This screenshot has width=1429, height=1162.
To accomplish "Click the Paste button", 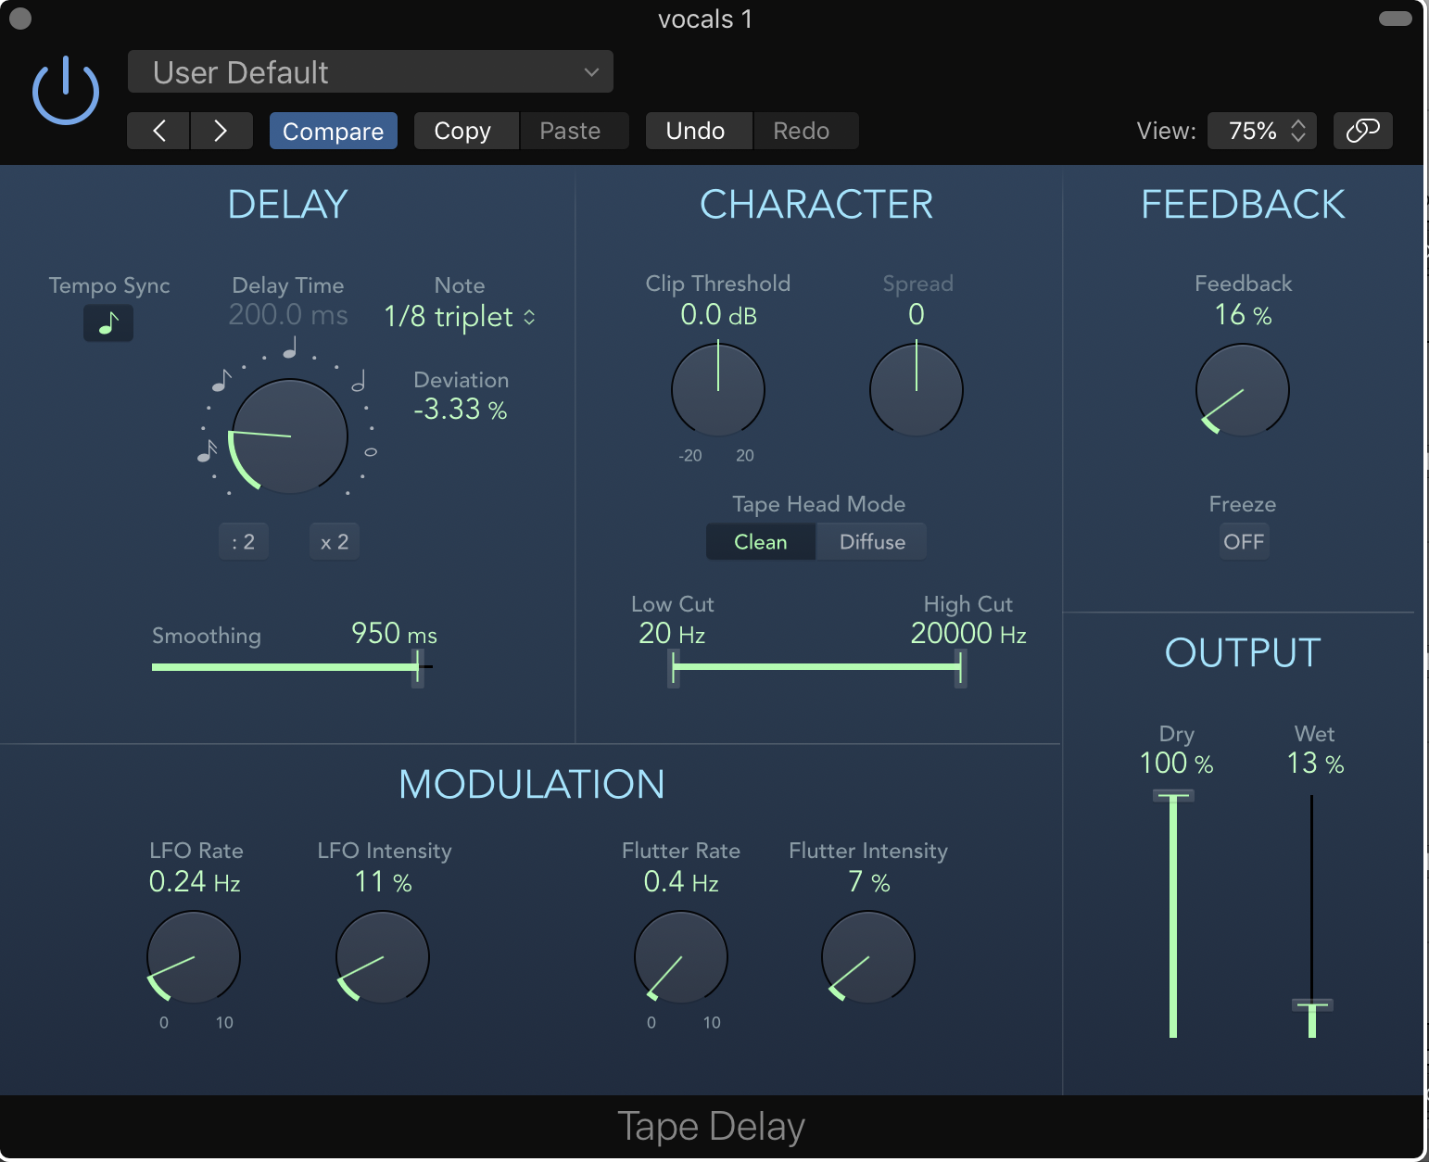I will 574,131.
